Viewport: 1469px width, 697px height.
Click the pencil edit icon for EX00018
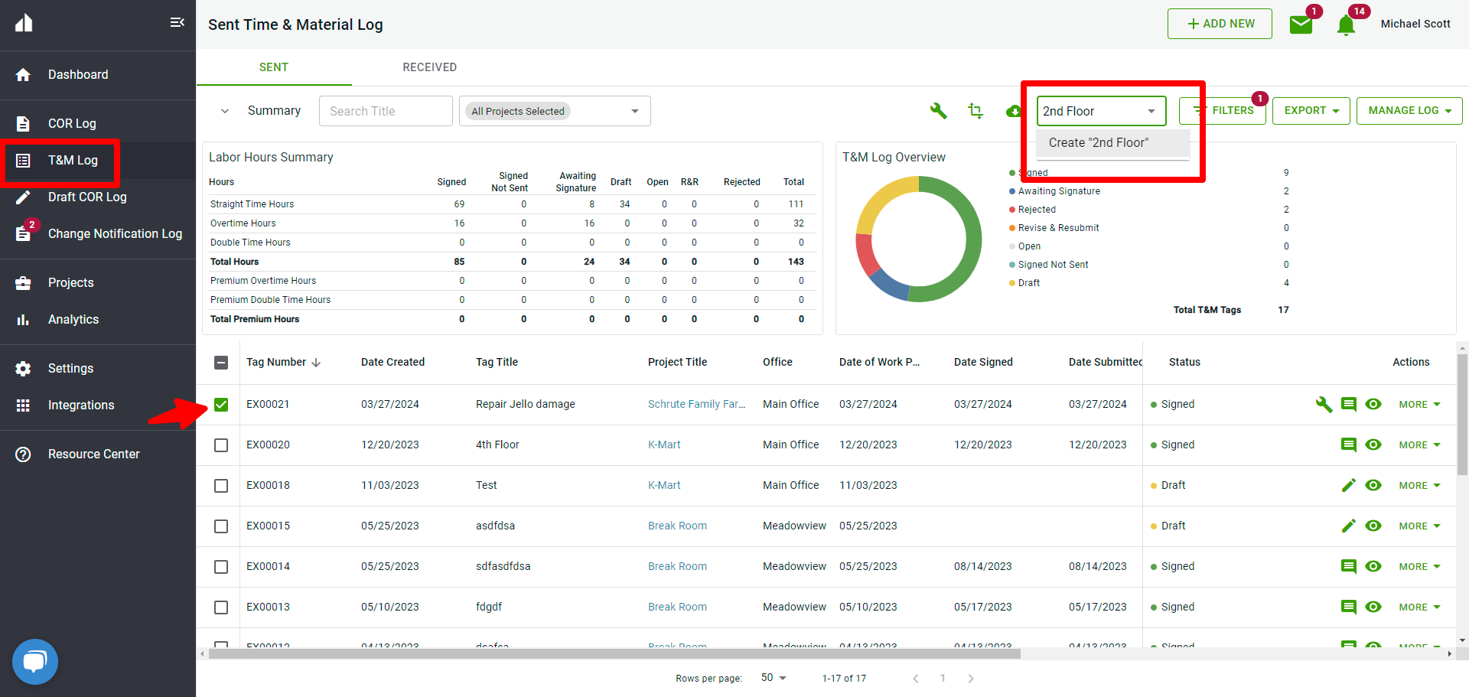[x=1348, y=485]
